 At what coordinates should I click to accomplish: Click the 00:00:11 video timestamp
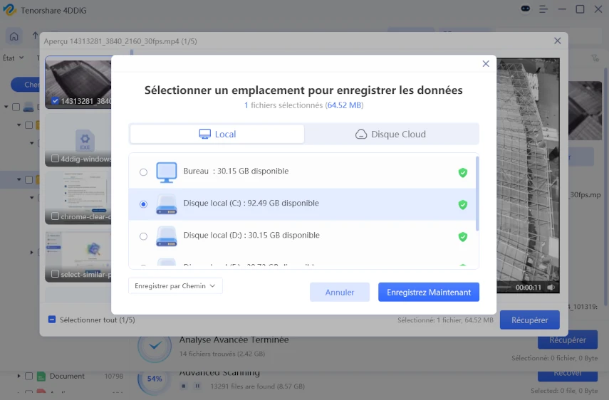point(529,288)
